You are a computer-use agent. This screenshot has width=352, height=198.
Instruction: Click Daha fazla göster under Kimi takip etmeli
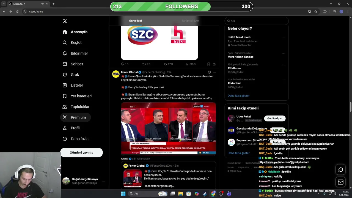click(238, 153)
